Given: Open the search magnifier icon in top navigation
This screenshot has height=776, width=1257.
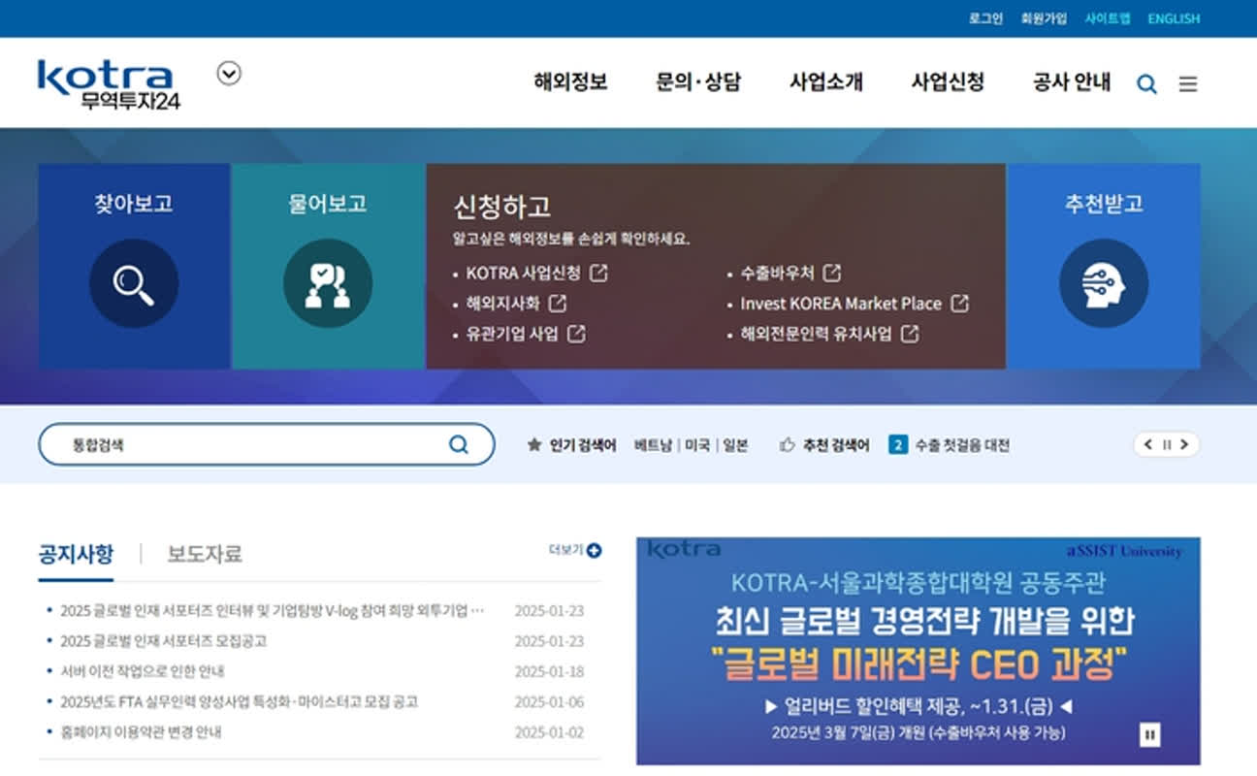Looking at the screenshot, I should pyautogui.click(x=1147, y=83).
